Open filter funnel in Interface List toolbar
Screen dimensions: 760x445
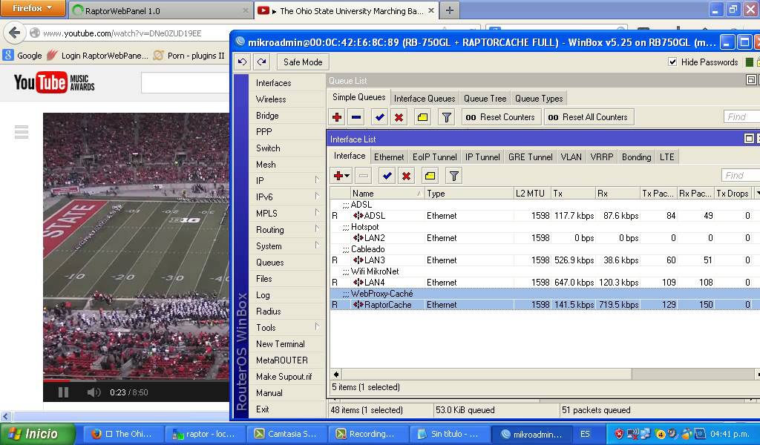(x=453, y=176)
